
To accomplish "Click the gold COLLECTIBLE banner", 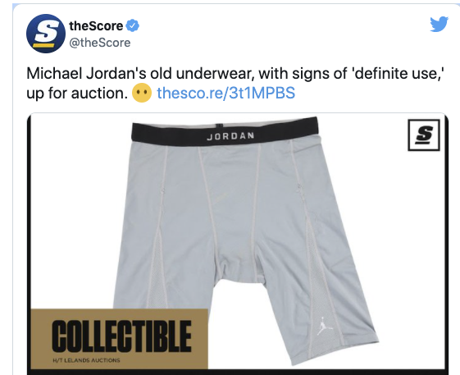I will [120, 339].
